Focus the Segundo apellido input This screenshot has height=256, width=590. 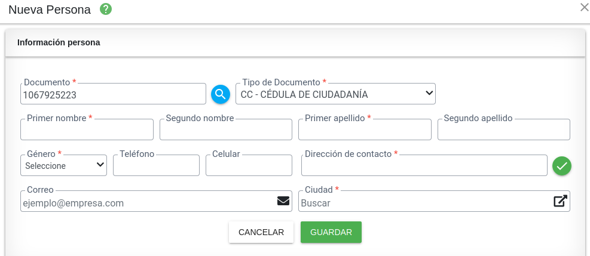pos(504,129)
